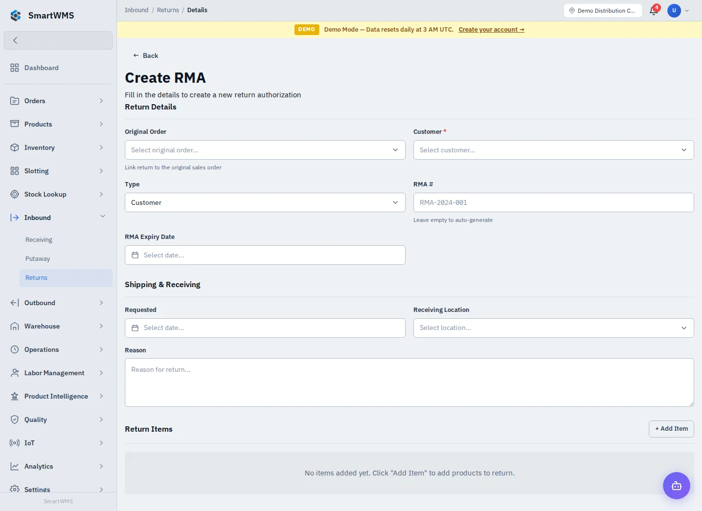Click the AI assistant robot button

click(x=677, y=486)
